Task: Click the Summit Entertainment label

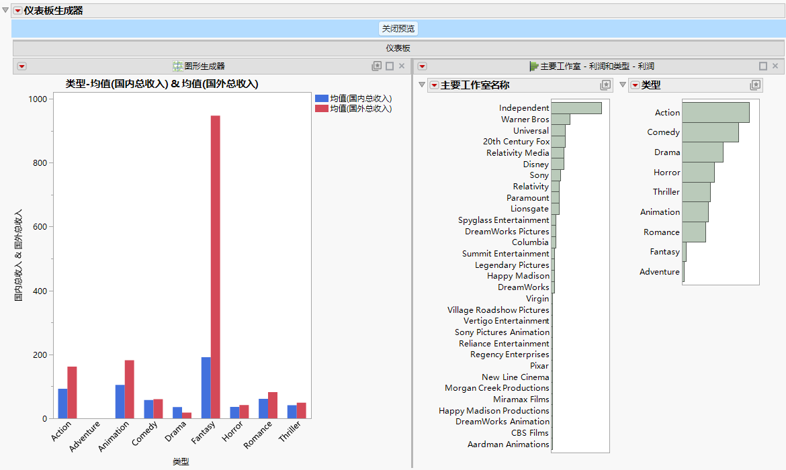Action: pos(506,254)
